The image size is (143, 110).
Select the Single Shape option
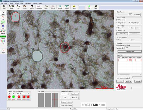pos(117,23)
